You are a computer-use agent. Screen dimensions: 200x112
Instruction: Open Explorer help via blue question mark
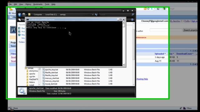pos(132,20)
